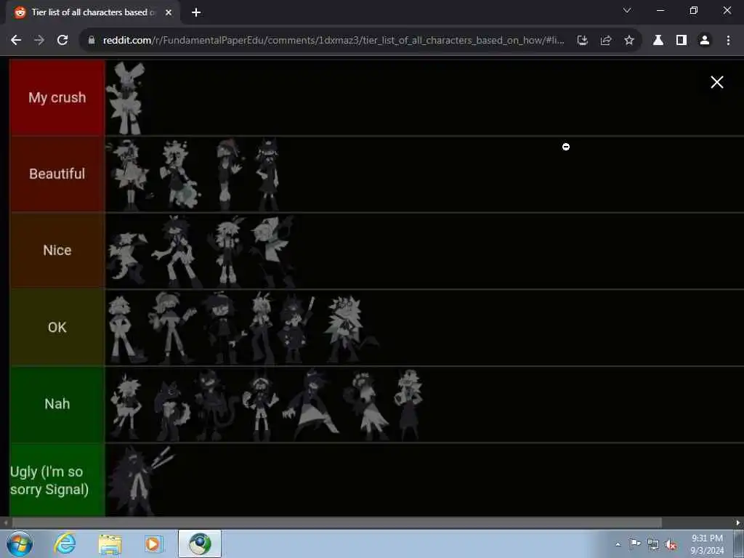
Task: Launch Internet Explorer from taskbar
Action: 65,543
